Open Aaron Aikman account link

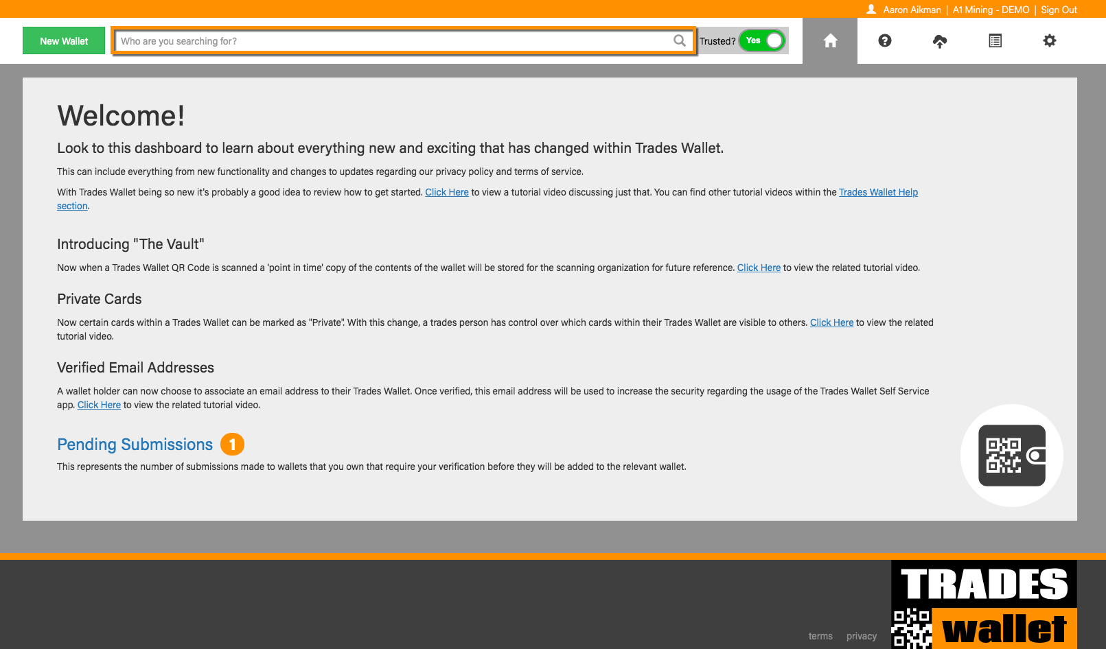tap(912, 10)
